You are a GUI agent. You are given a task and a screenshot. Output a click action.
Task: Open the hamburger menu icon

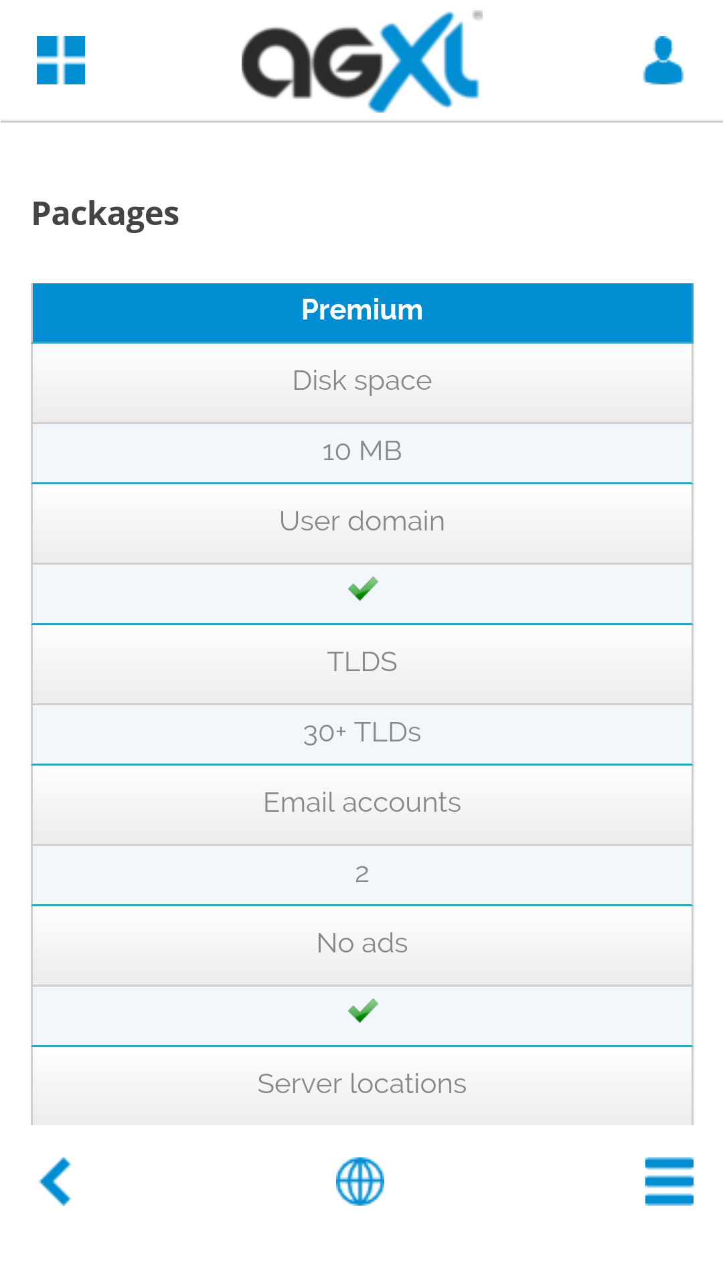[669, 1182]
